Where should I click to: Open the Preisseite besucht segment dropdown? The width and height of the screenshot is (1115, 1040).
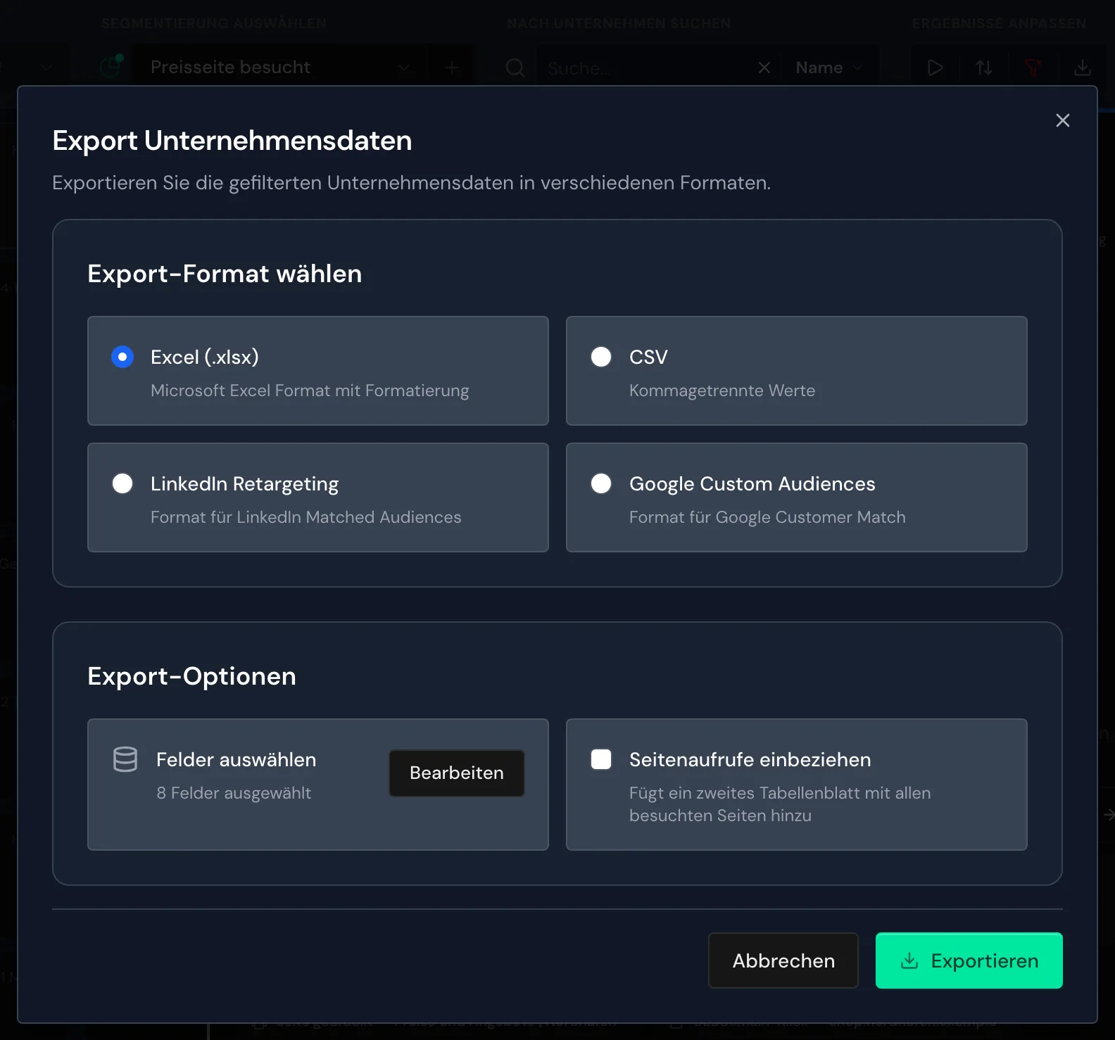280,68
